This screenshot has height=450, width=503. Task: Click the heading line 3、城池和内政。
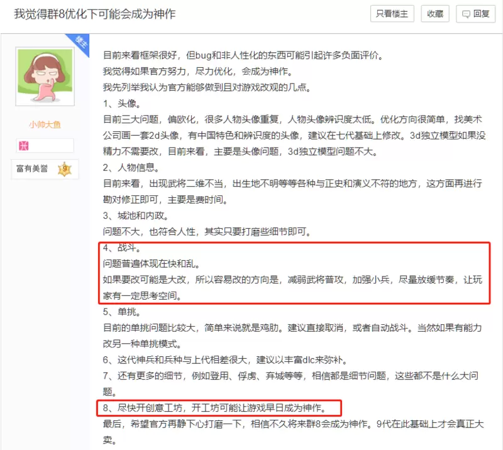tap(136, 216)
